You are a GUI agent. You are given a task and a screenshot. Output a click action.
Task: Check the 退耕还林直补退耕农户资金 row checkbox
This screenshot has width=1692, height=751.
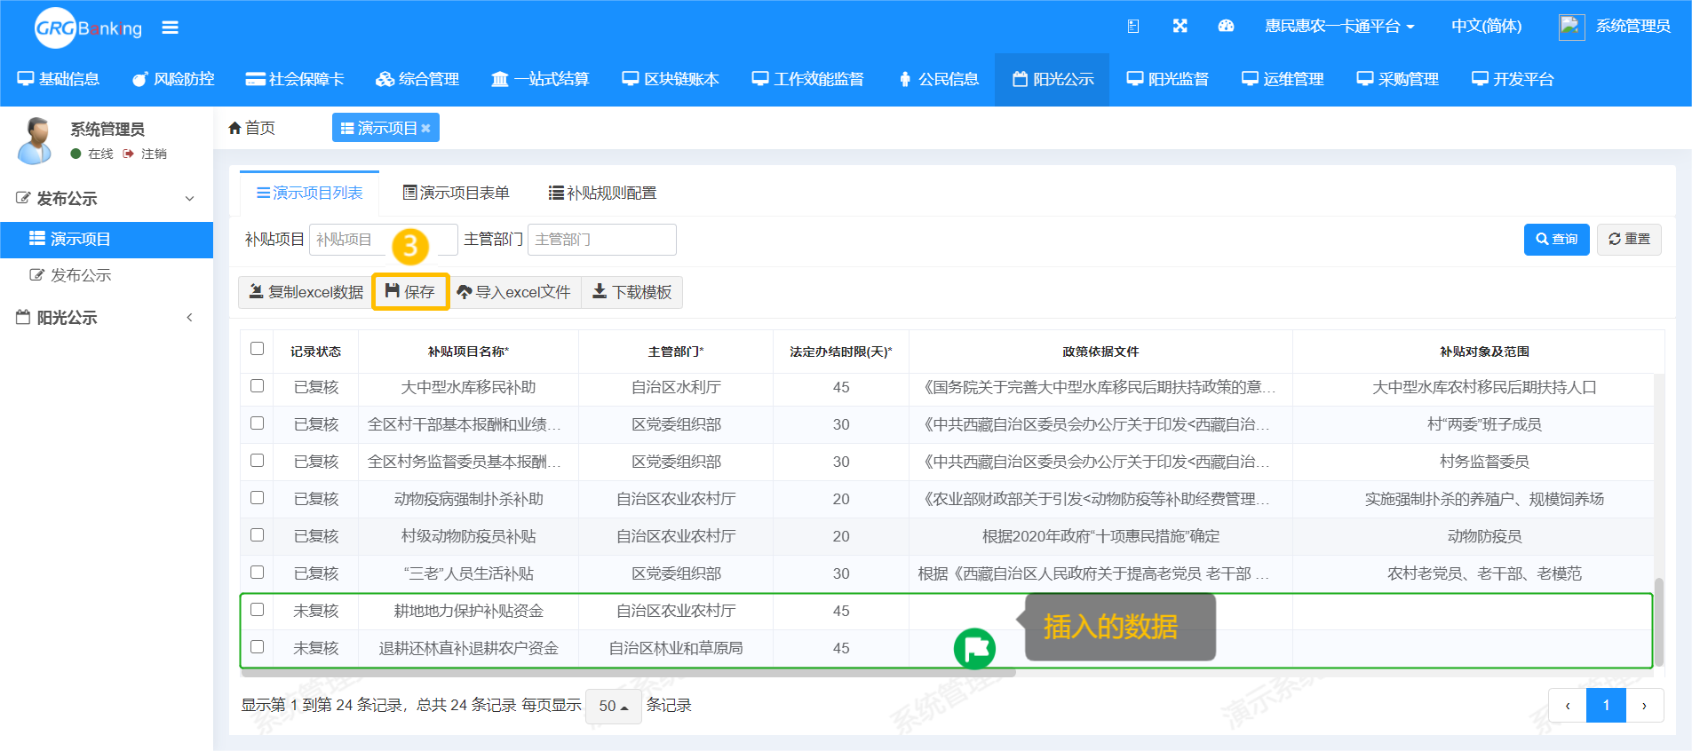258,647
